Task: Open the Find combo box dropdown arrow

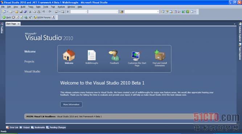Action: pyautogui.click(x=158, y=12)
